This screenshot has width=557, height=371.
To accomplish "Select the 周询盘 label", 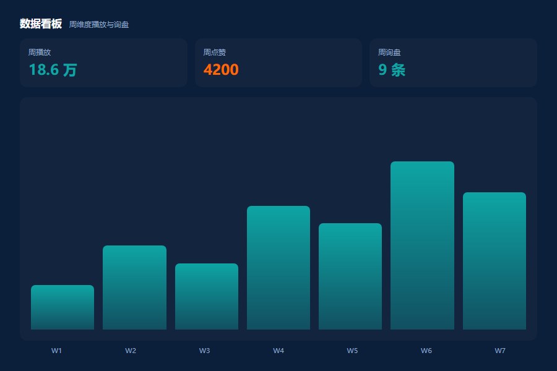I will (389, 53).
